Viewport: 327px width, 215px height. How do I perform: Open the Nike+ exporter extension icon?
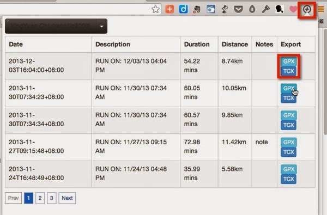[307, 10]
